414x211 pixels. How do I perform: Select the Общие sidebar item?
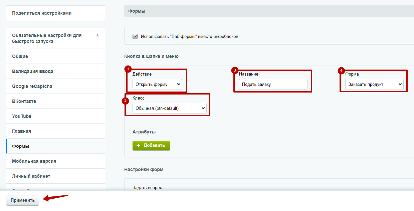point(55,56)
